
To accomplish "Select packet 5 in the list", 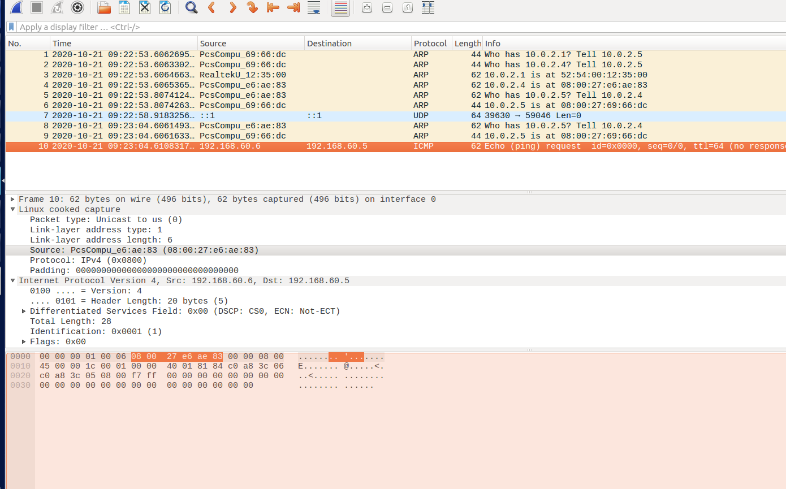I will pyautogui.click(x=396, y=96).
